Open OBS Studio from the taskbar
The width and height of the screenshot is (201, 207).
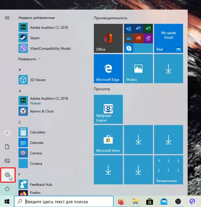(178, 201)
